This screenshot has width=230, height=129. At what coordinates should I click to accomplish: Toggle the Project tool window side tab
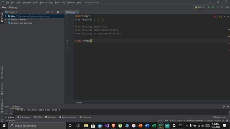click(2, 17)
